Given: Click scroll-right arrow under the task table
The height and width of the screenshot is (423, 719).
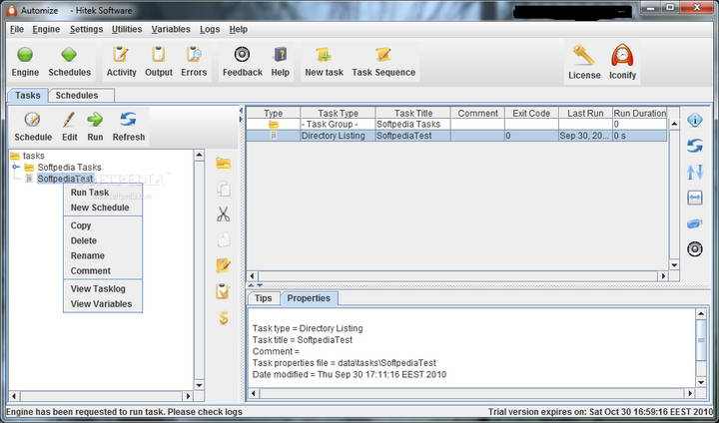Looking at the screenshot, I should [x=663, y=276].
